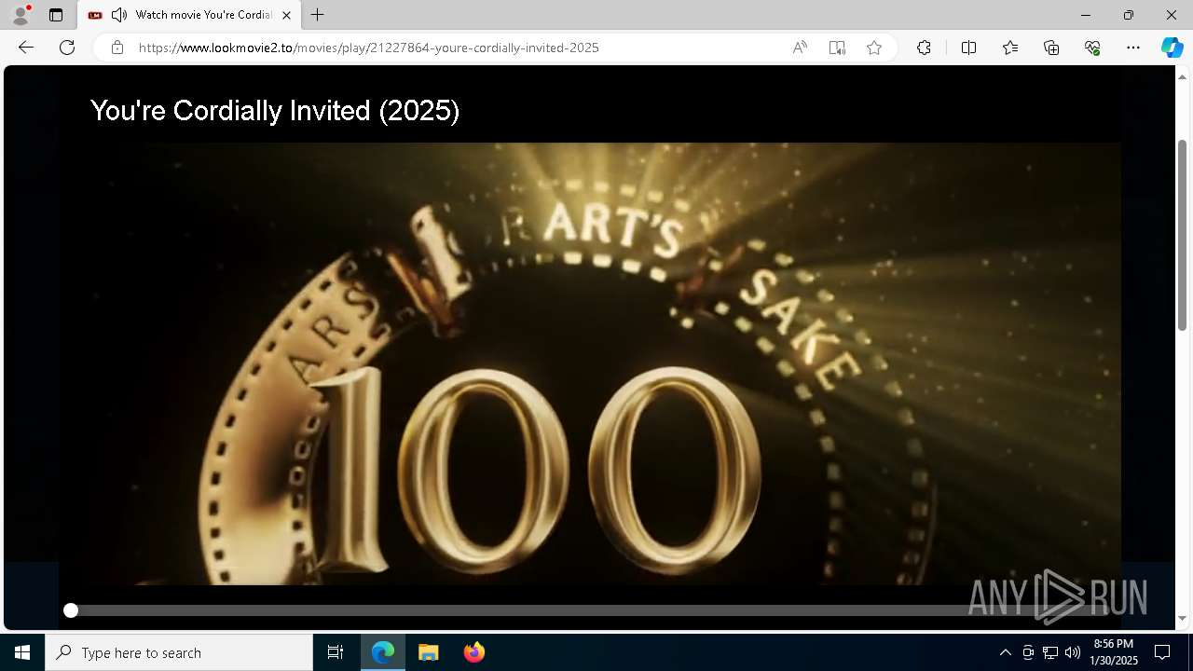Open Task View on the taskbar
This screenshot has height=671, width=1193.
coord(336,652)
